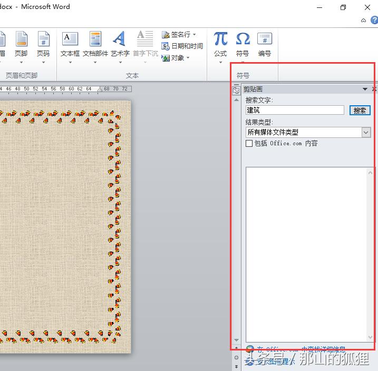Close the 剪贴画 clip art pane

tap(374, 89)
